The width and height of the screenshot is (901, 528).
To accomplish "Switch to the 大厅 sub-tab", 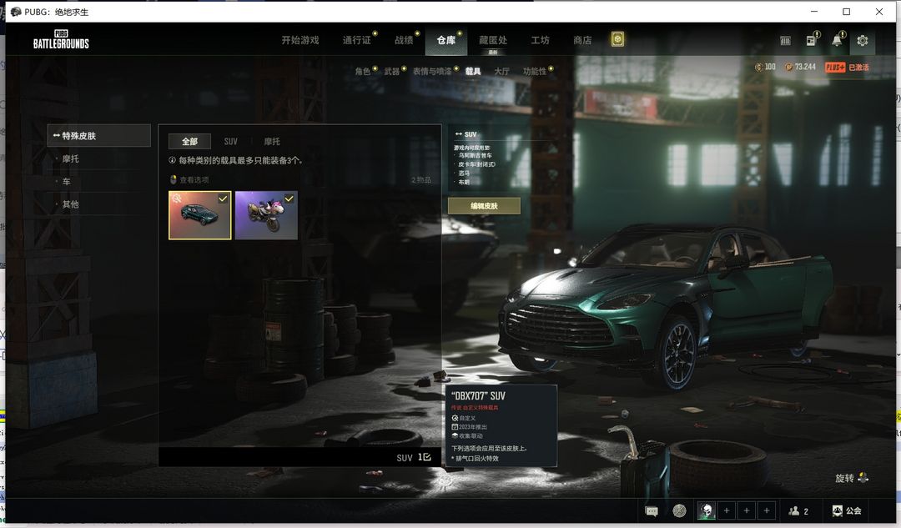I will [x=501, y=71].
